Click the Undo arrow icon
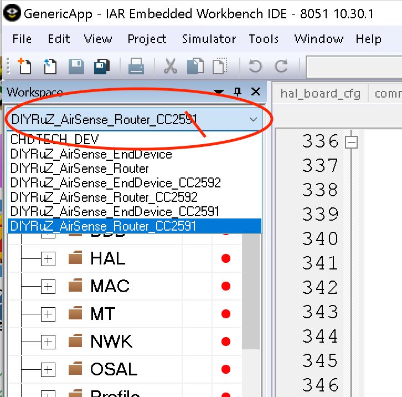Image resolution: width=402 pixels, height=397 pixels. tap(255, 66)
